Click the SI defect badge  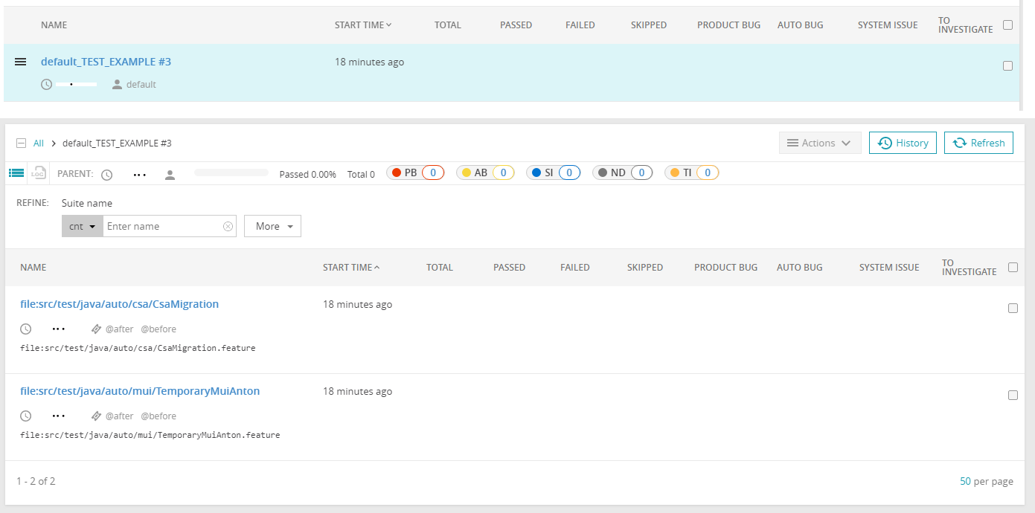(554, 172)
